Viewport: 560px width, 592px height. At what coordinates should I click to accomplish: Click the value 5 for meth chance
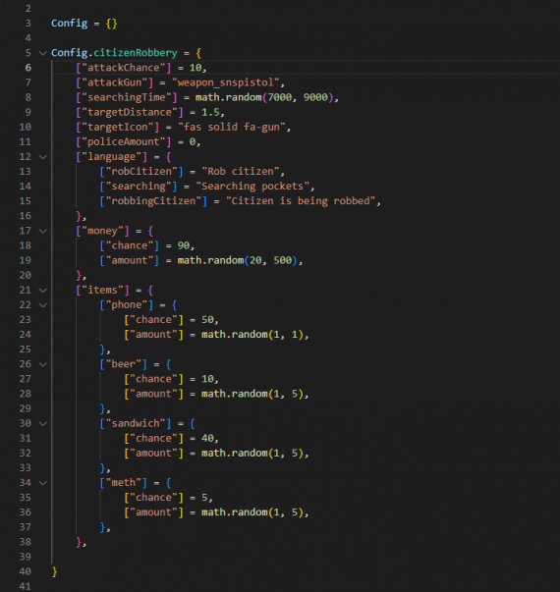(x=204, y=497)
